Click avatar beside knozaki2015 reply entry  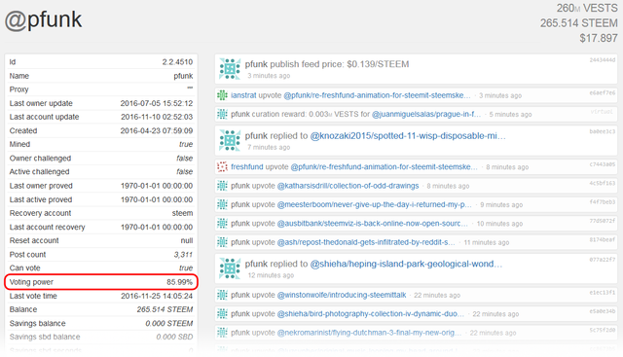pos(230,141)
